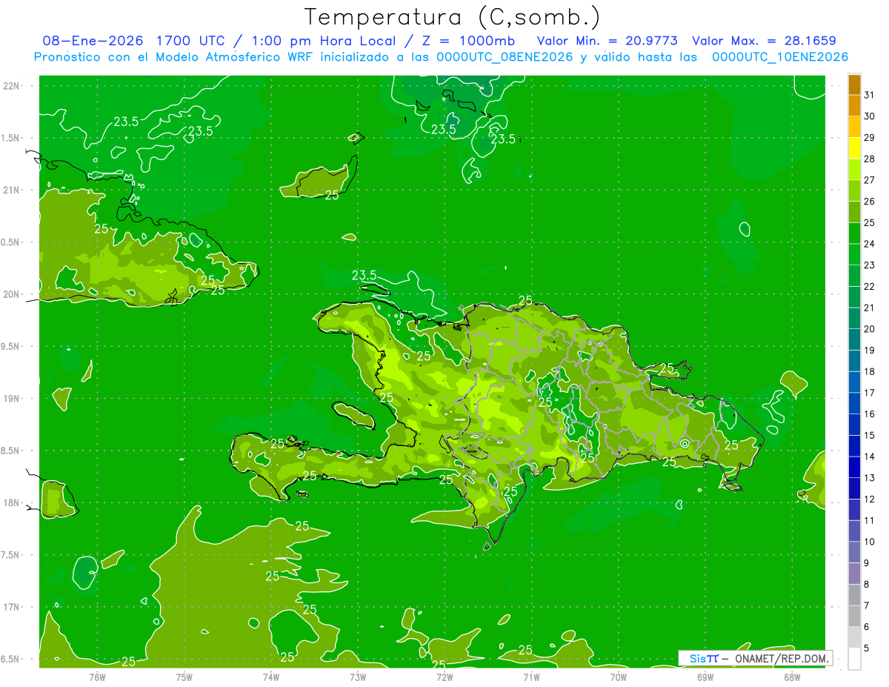Screen dimensions: 889x687
Task: Click the "Valor Min. = 20.9773" value
Action: point(607,41)
